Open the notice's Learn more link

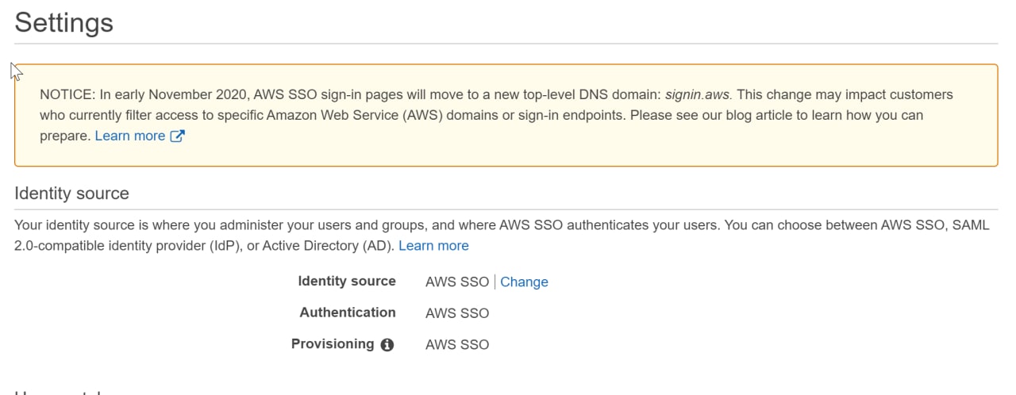130,136
